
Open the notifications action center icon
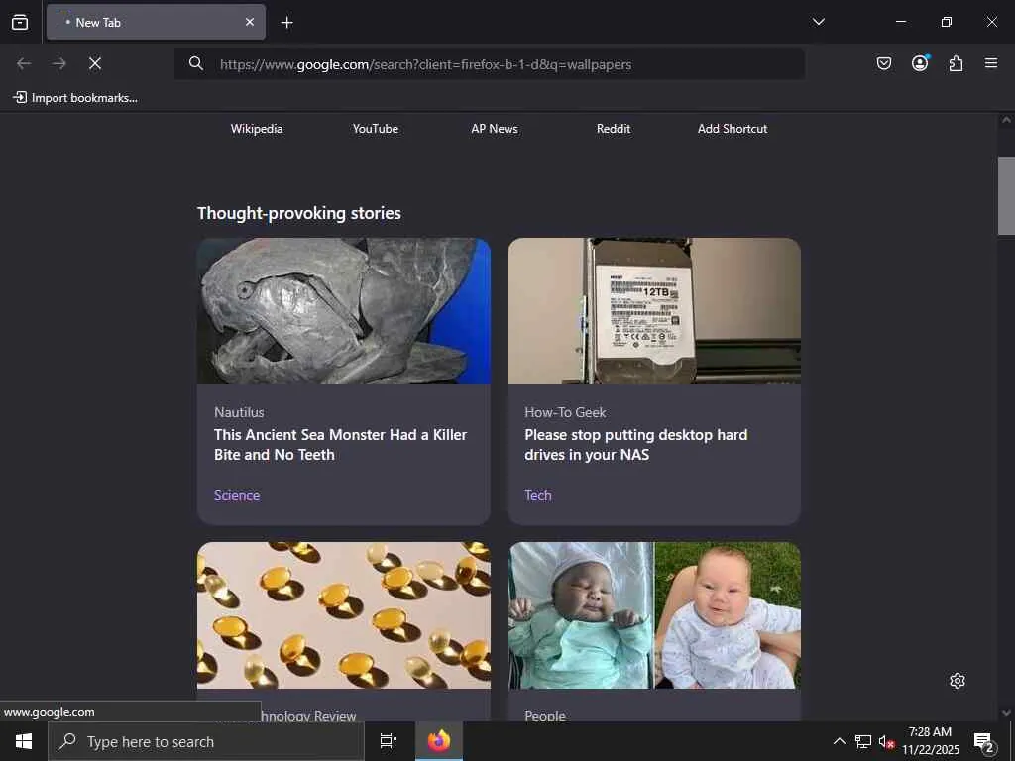[x=984, y=741]
